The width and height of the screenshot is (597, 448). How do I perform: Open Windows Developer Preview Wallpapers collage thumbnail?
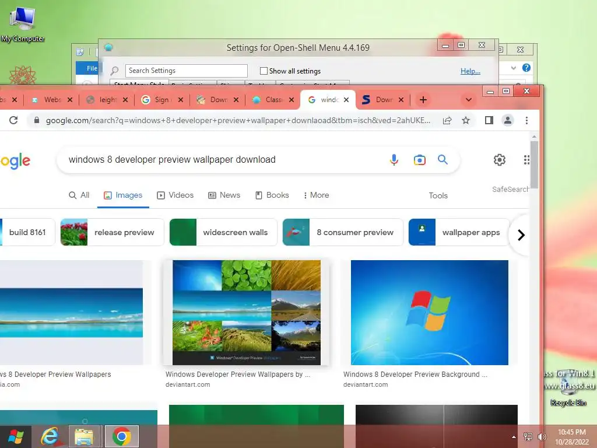click(247, 313)
